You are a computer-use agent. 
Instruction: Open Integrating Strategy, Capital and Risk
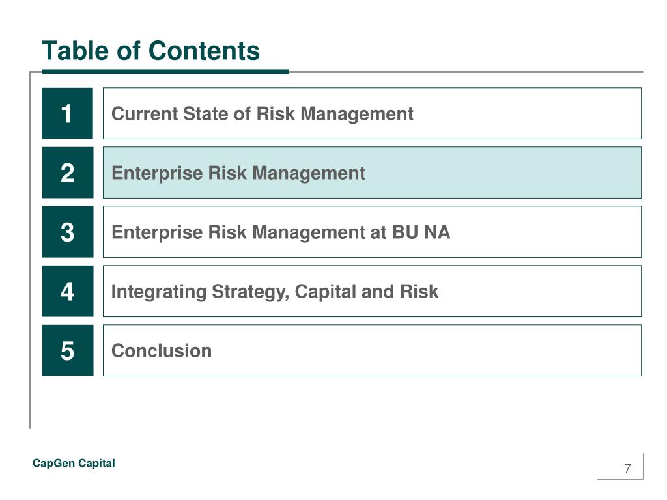pos(275,292)
